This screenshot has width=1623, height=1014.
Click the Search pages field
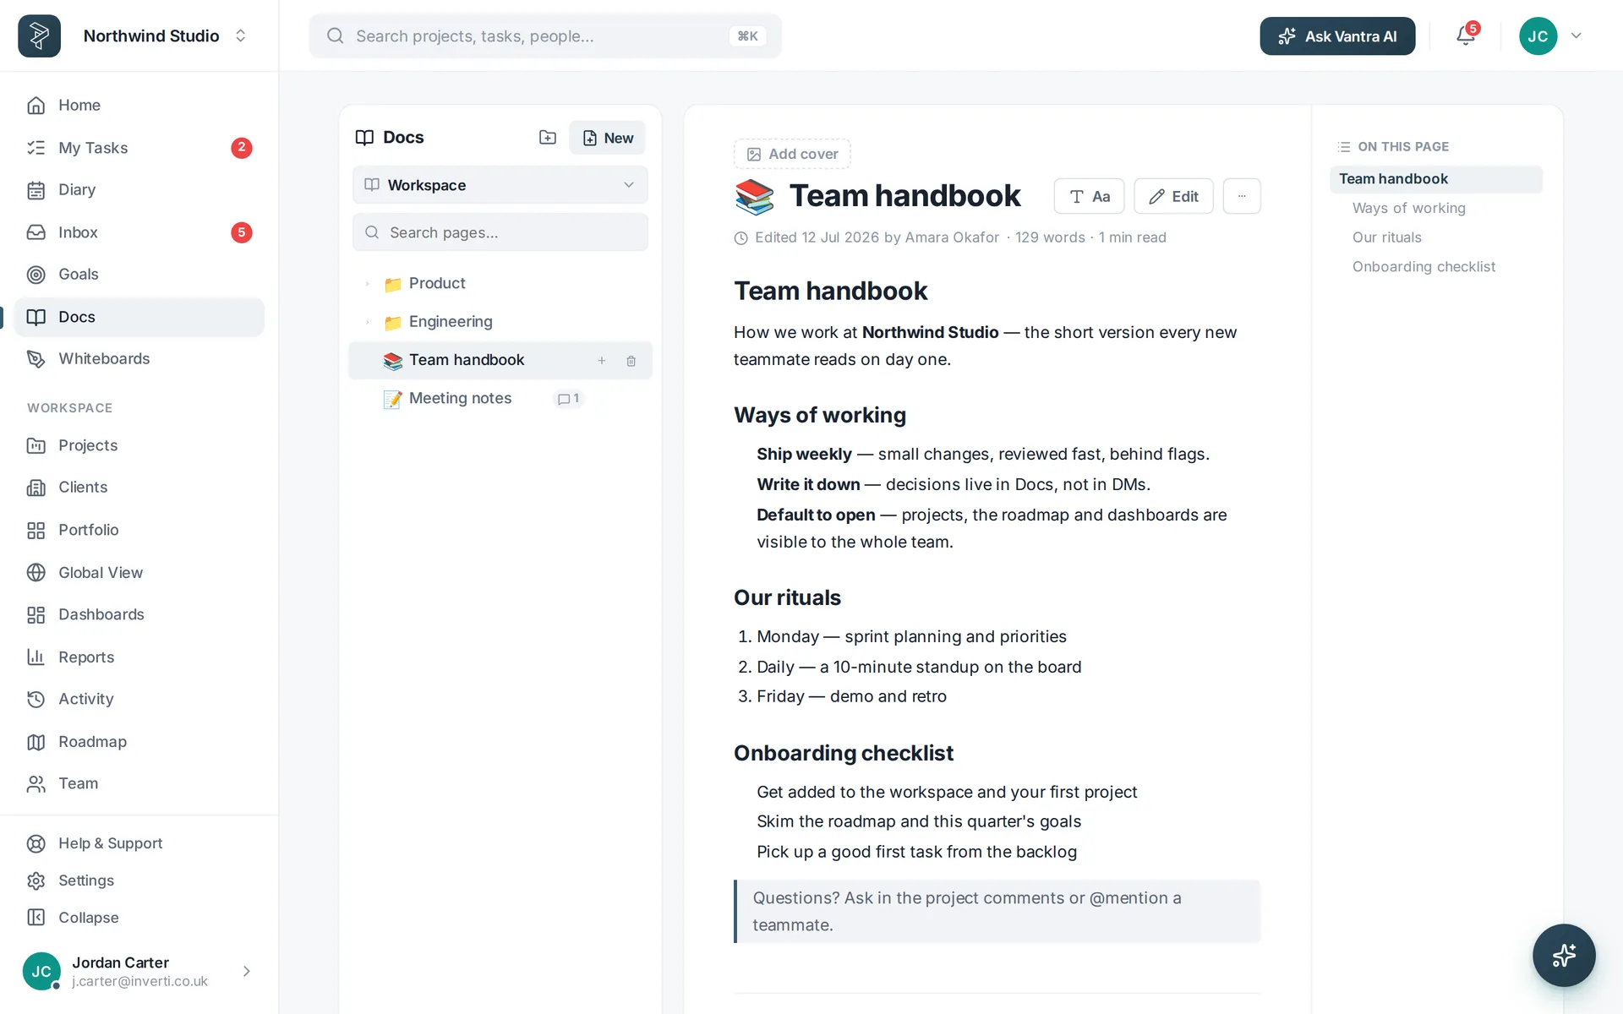(500, 232)
